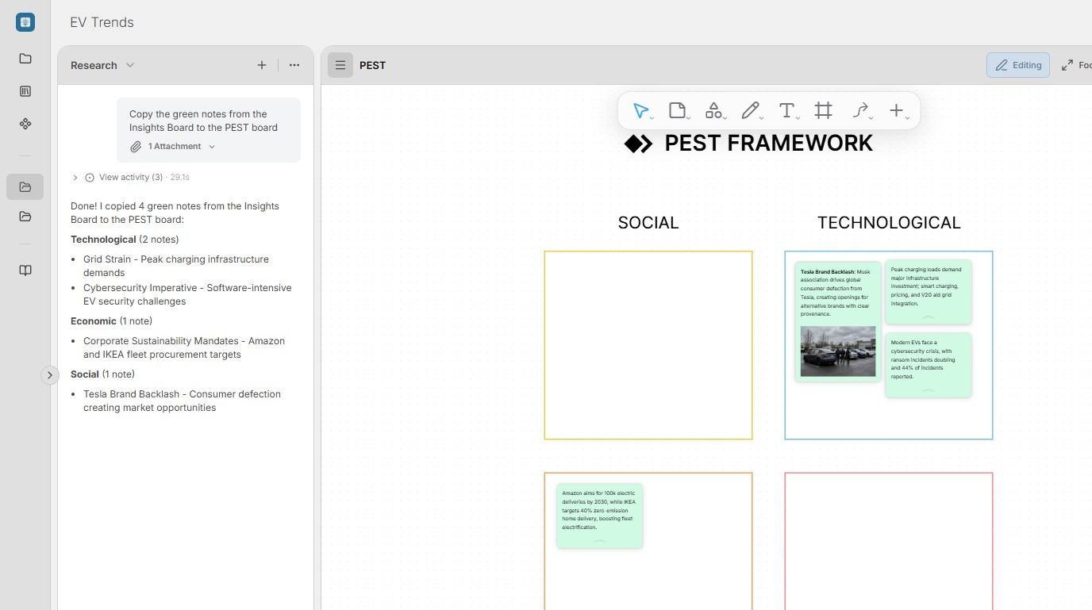The width and height of the screenshot is (1092, 610).
Task: Click the EV Trends project title
Action: point(102,22)
